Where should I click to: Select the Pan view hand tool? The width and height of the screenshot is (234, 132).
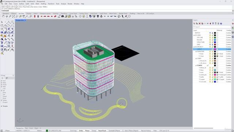pos(3,16)
